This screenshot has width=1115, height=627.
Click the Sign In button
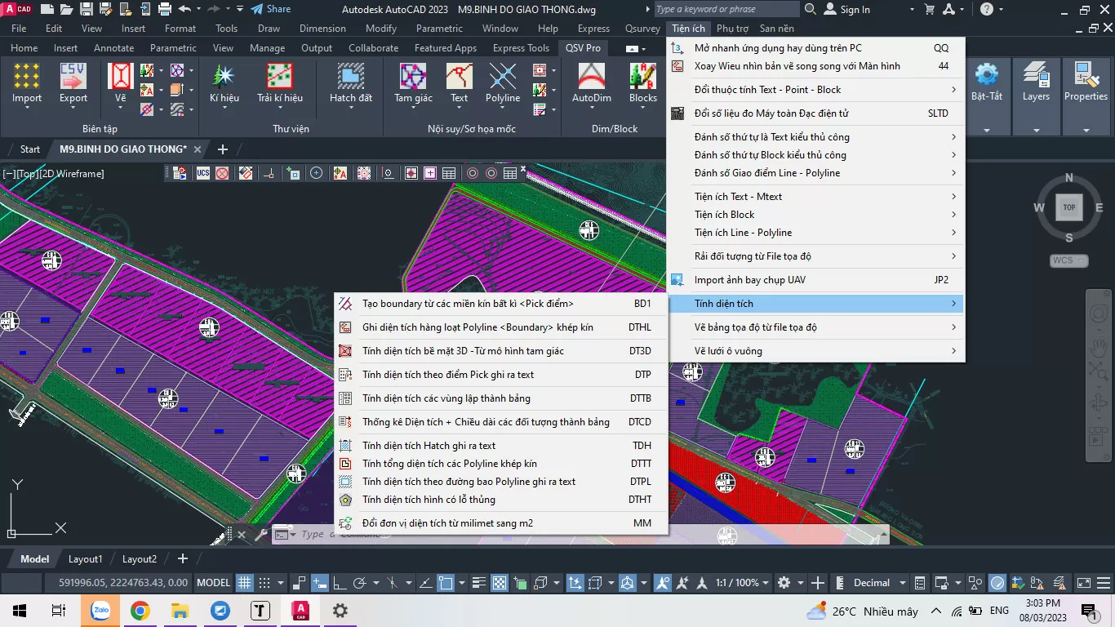tap(854, 10)
